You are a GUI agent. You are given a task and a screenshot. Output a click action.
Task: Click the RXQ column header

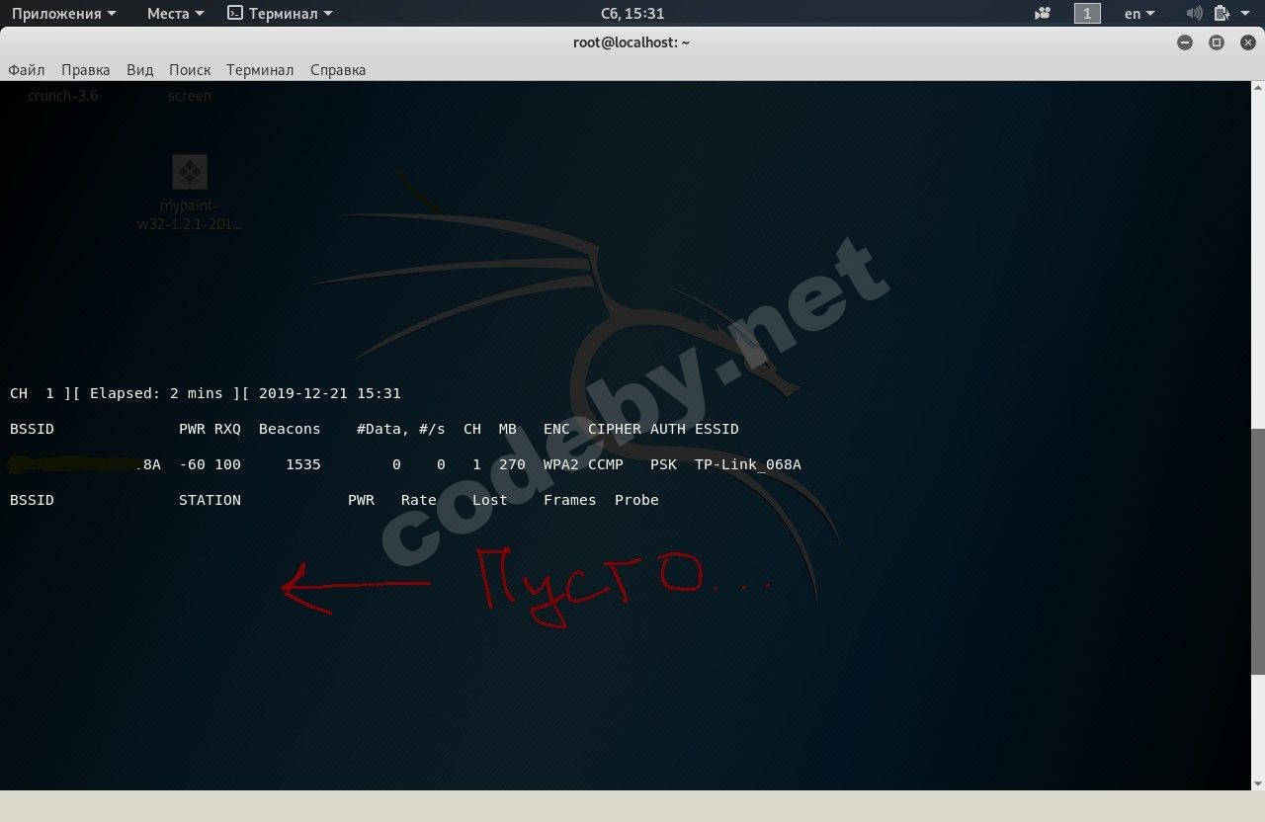[x=227, y=429]
